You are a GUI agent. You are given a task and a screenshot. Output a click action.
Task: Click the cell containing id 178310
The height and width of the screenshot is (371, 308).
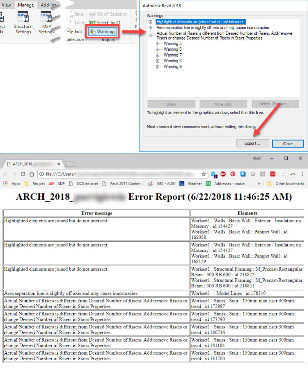tap(247, 293)
